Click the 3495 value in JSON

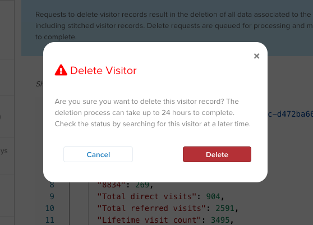point(220,220)
